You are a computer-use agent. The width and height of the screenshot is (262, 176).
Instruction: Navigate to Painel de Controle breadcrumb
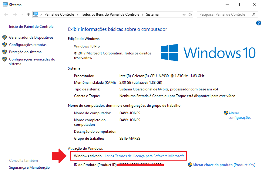coord(59,15)
